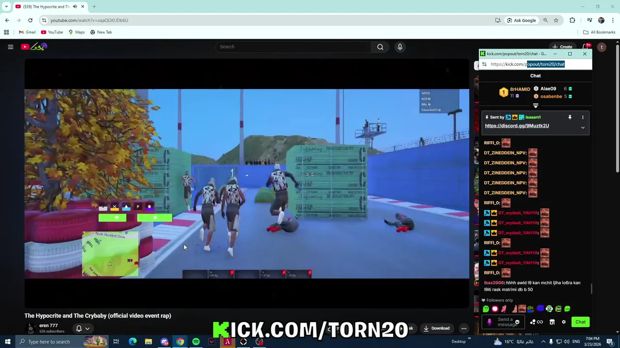Click the ibaz2006 chat username
This screenshot has width=620, height=348.
pyautogui.click(x=494, y=283)
